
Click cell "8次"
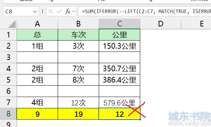(x=78, y=80)
